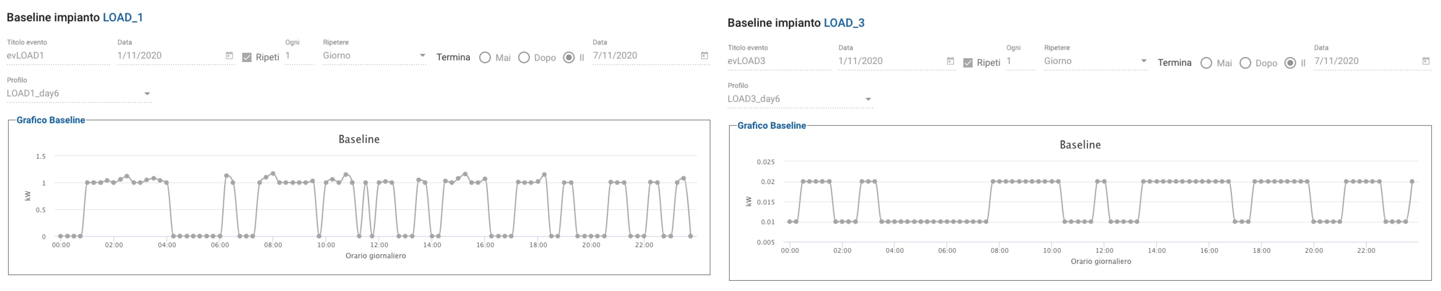Open start date calendar for evLOAD1
This screenshot has height=291, width=1441.
coord(229,55)
